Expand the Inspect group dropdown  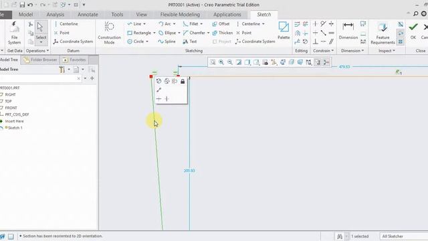pyautogui.click(x=387, y=51)
